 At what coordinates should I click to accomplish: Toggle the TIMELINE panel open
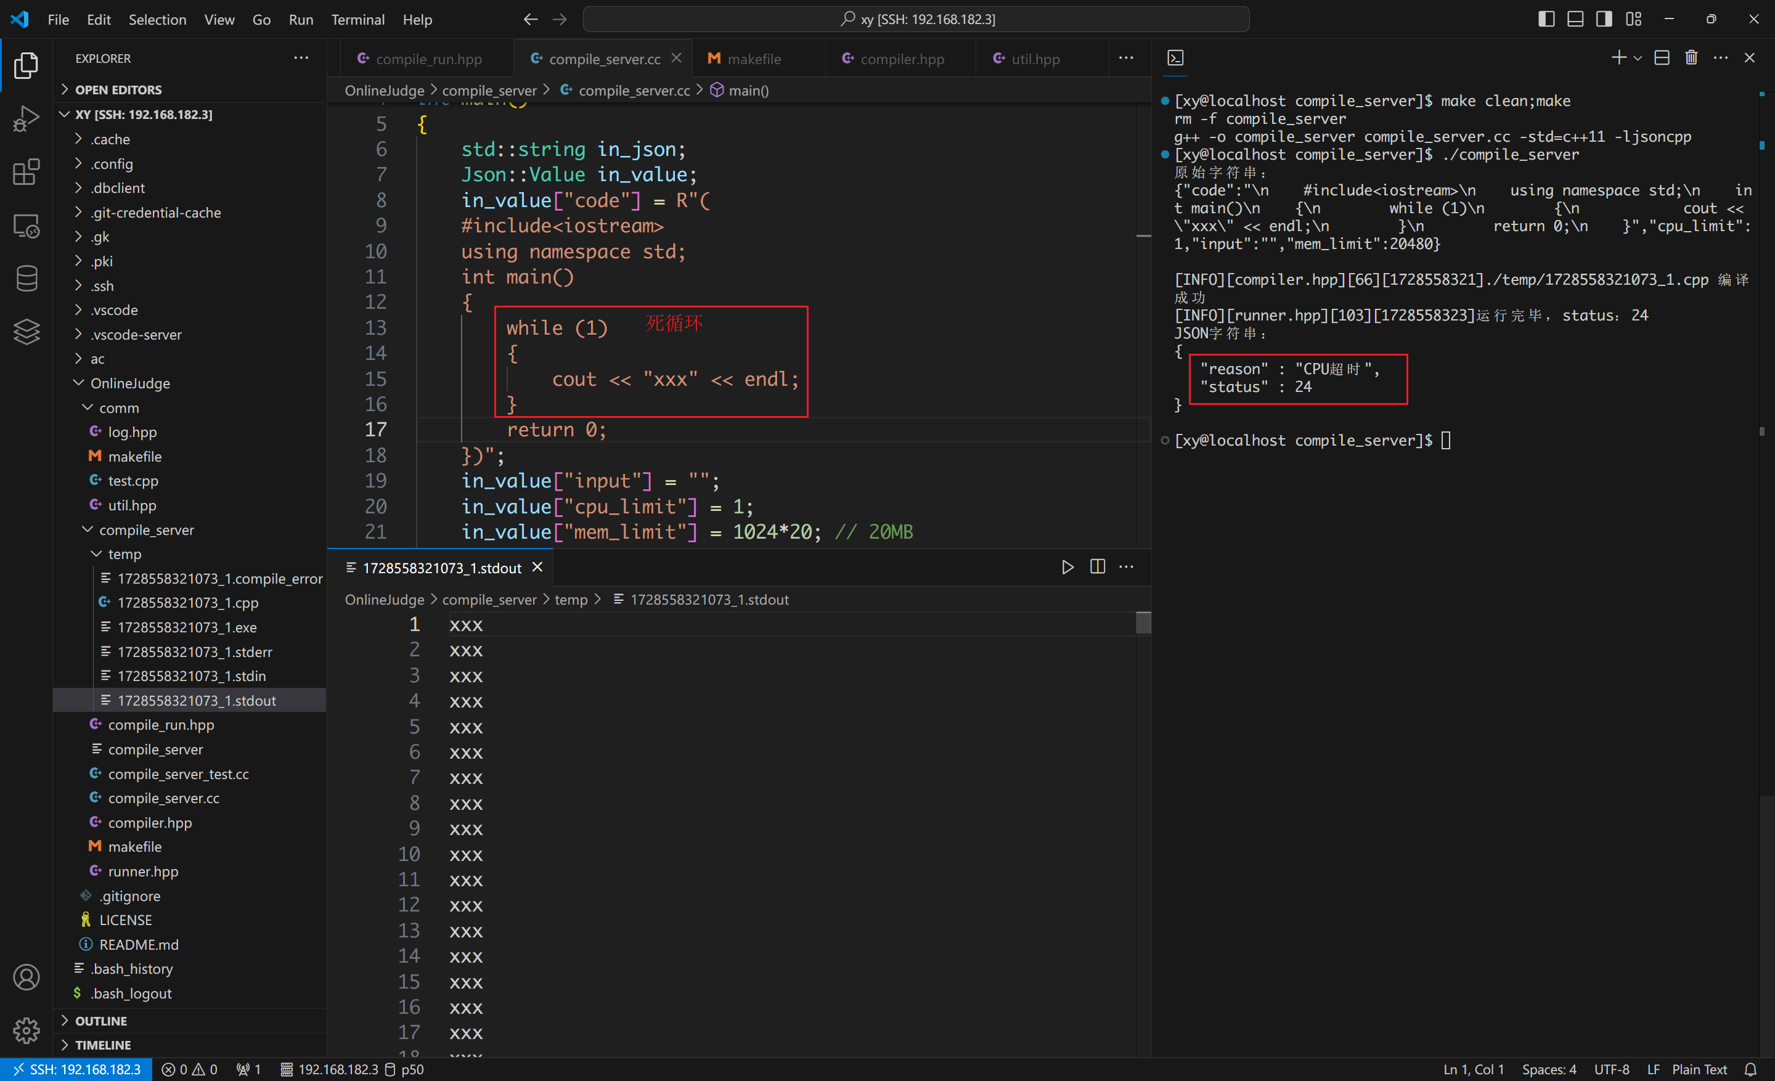point(103,1044)
